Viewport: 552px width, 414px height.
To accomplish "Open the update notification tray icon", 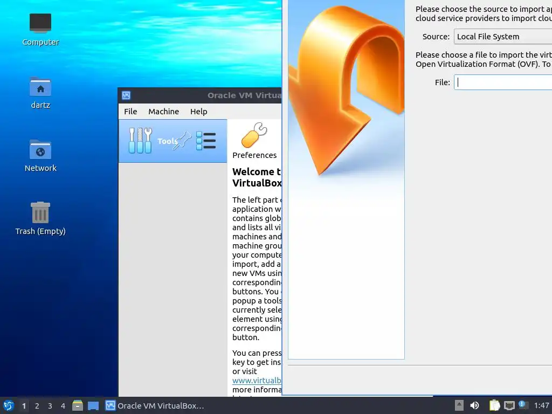I will [x=523, y=405].
